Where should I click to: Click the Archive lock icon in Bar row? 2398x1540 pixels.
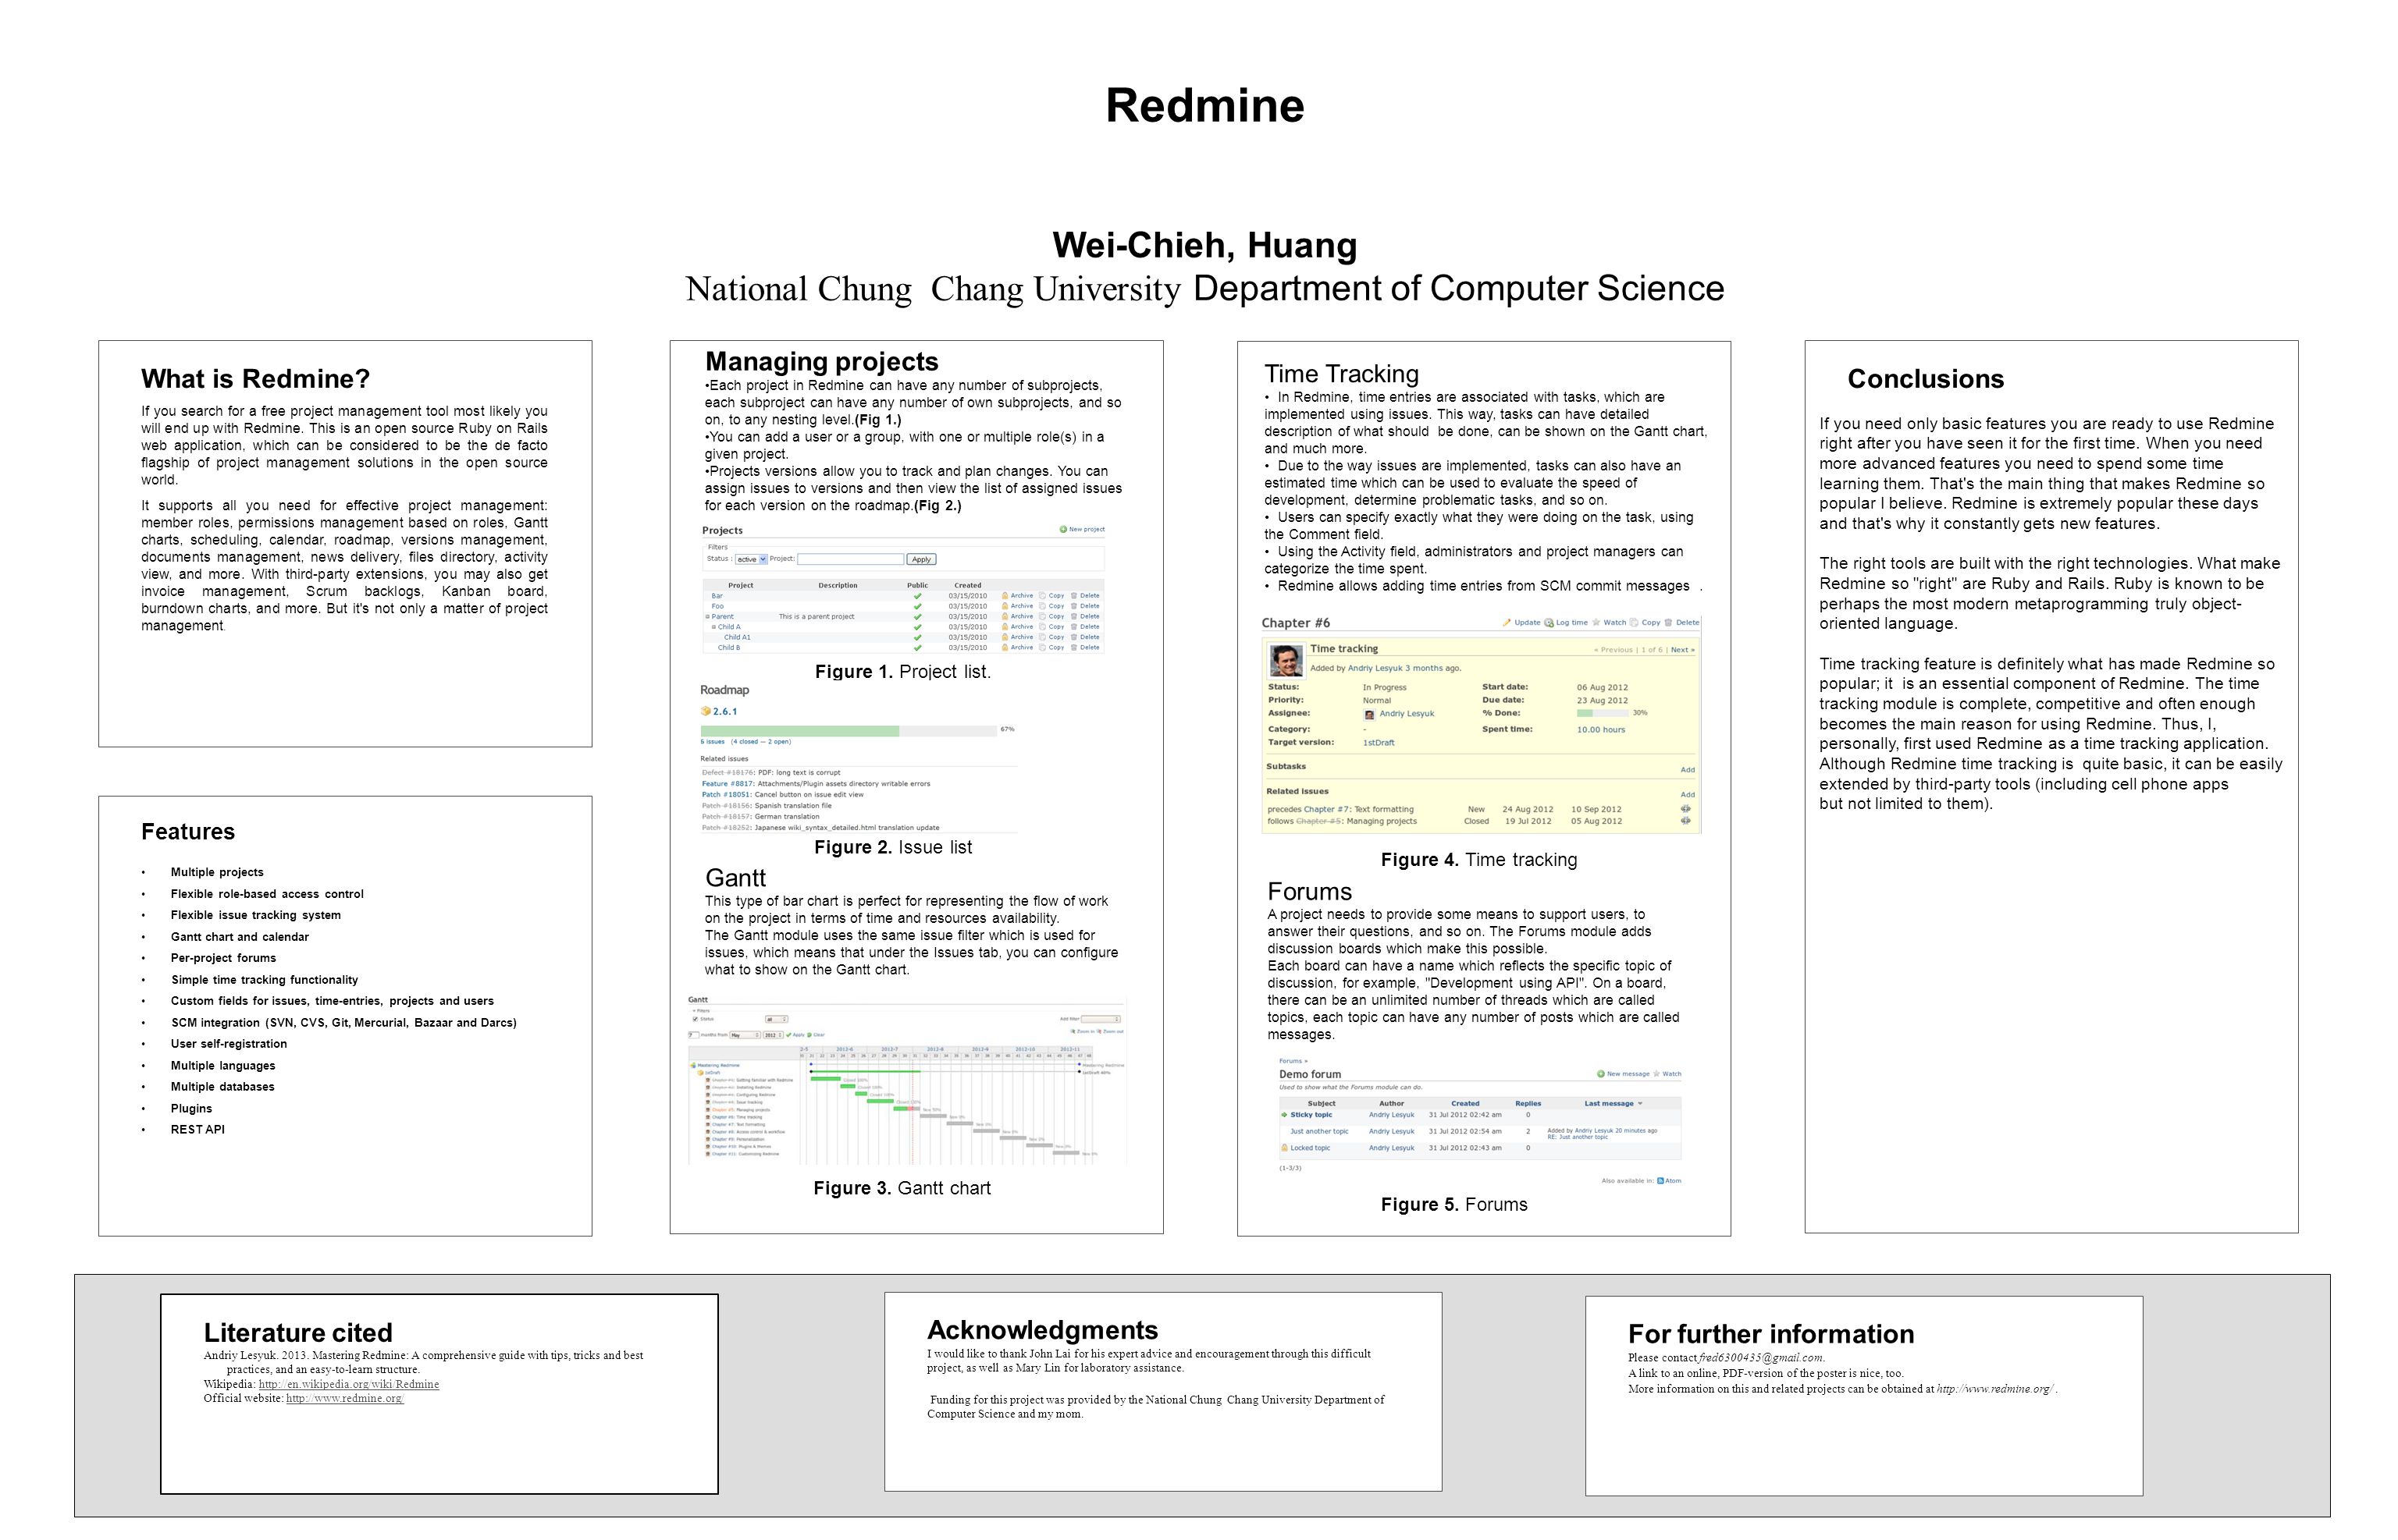(x=1005, y=596)
